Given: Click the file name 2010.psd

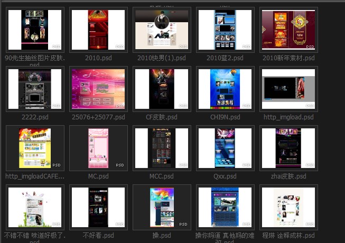Looking at the screenshot, I should click(98, 58).
